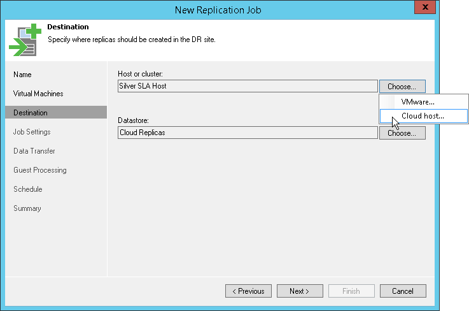Open the Data Transfer step
This screenshot has height=311, width=469.
point(34,151)
